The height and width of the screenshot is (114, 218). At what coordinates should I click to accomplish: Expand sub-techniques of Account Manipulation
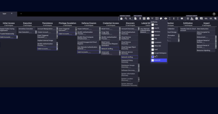[x=57, y=29]
